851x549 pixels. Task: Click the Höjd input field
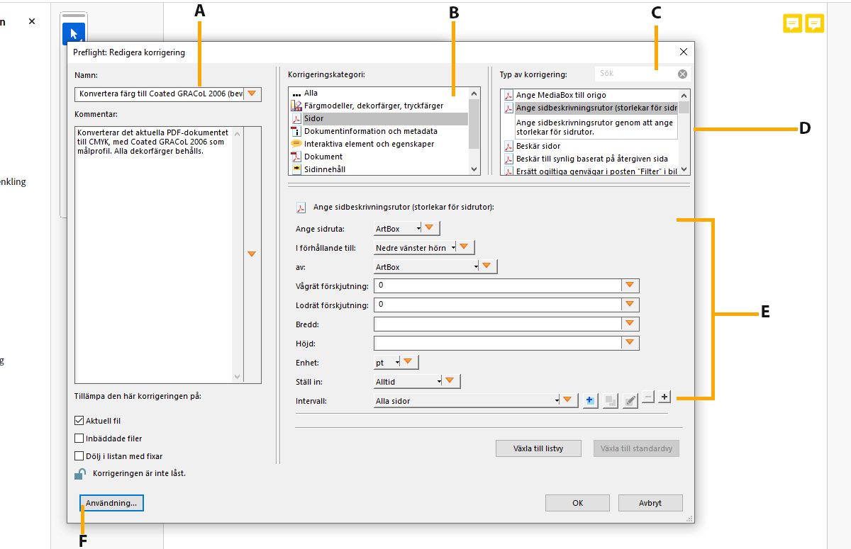[x=498, y=343]
